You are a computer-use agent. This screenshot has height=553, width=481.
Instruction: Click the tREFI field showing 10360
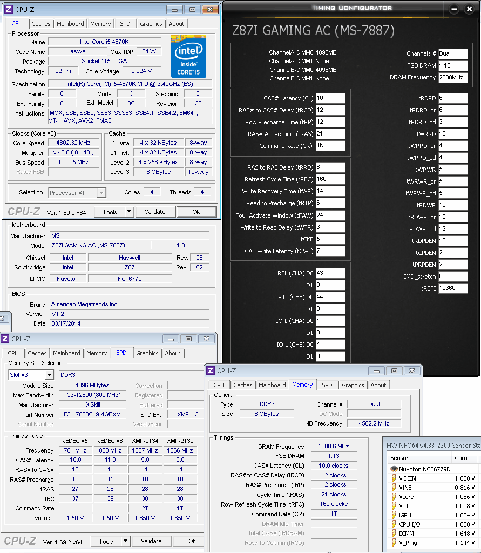pos(453,288)
